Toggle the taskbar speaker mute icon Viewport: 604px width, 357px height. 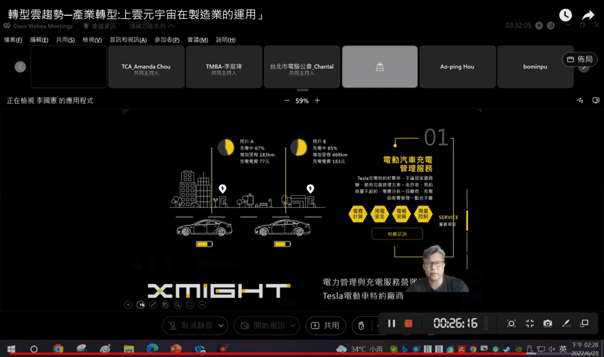click(x=552, y=349)
